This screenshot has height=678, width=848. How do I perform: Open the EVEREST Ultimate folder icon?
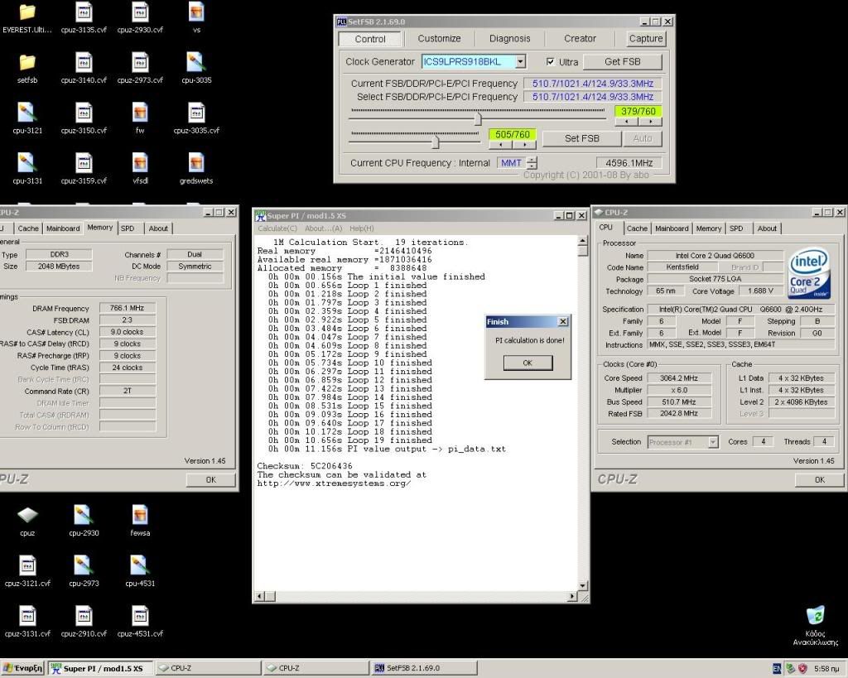coord(27,12)
